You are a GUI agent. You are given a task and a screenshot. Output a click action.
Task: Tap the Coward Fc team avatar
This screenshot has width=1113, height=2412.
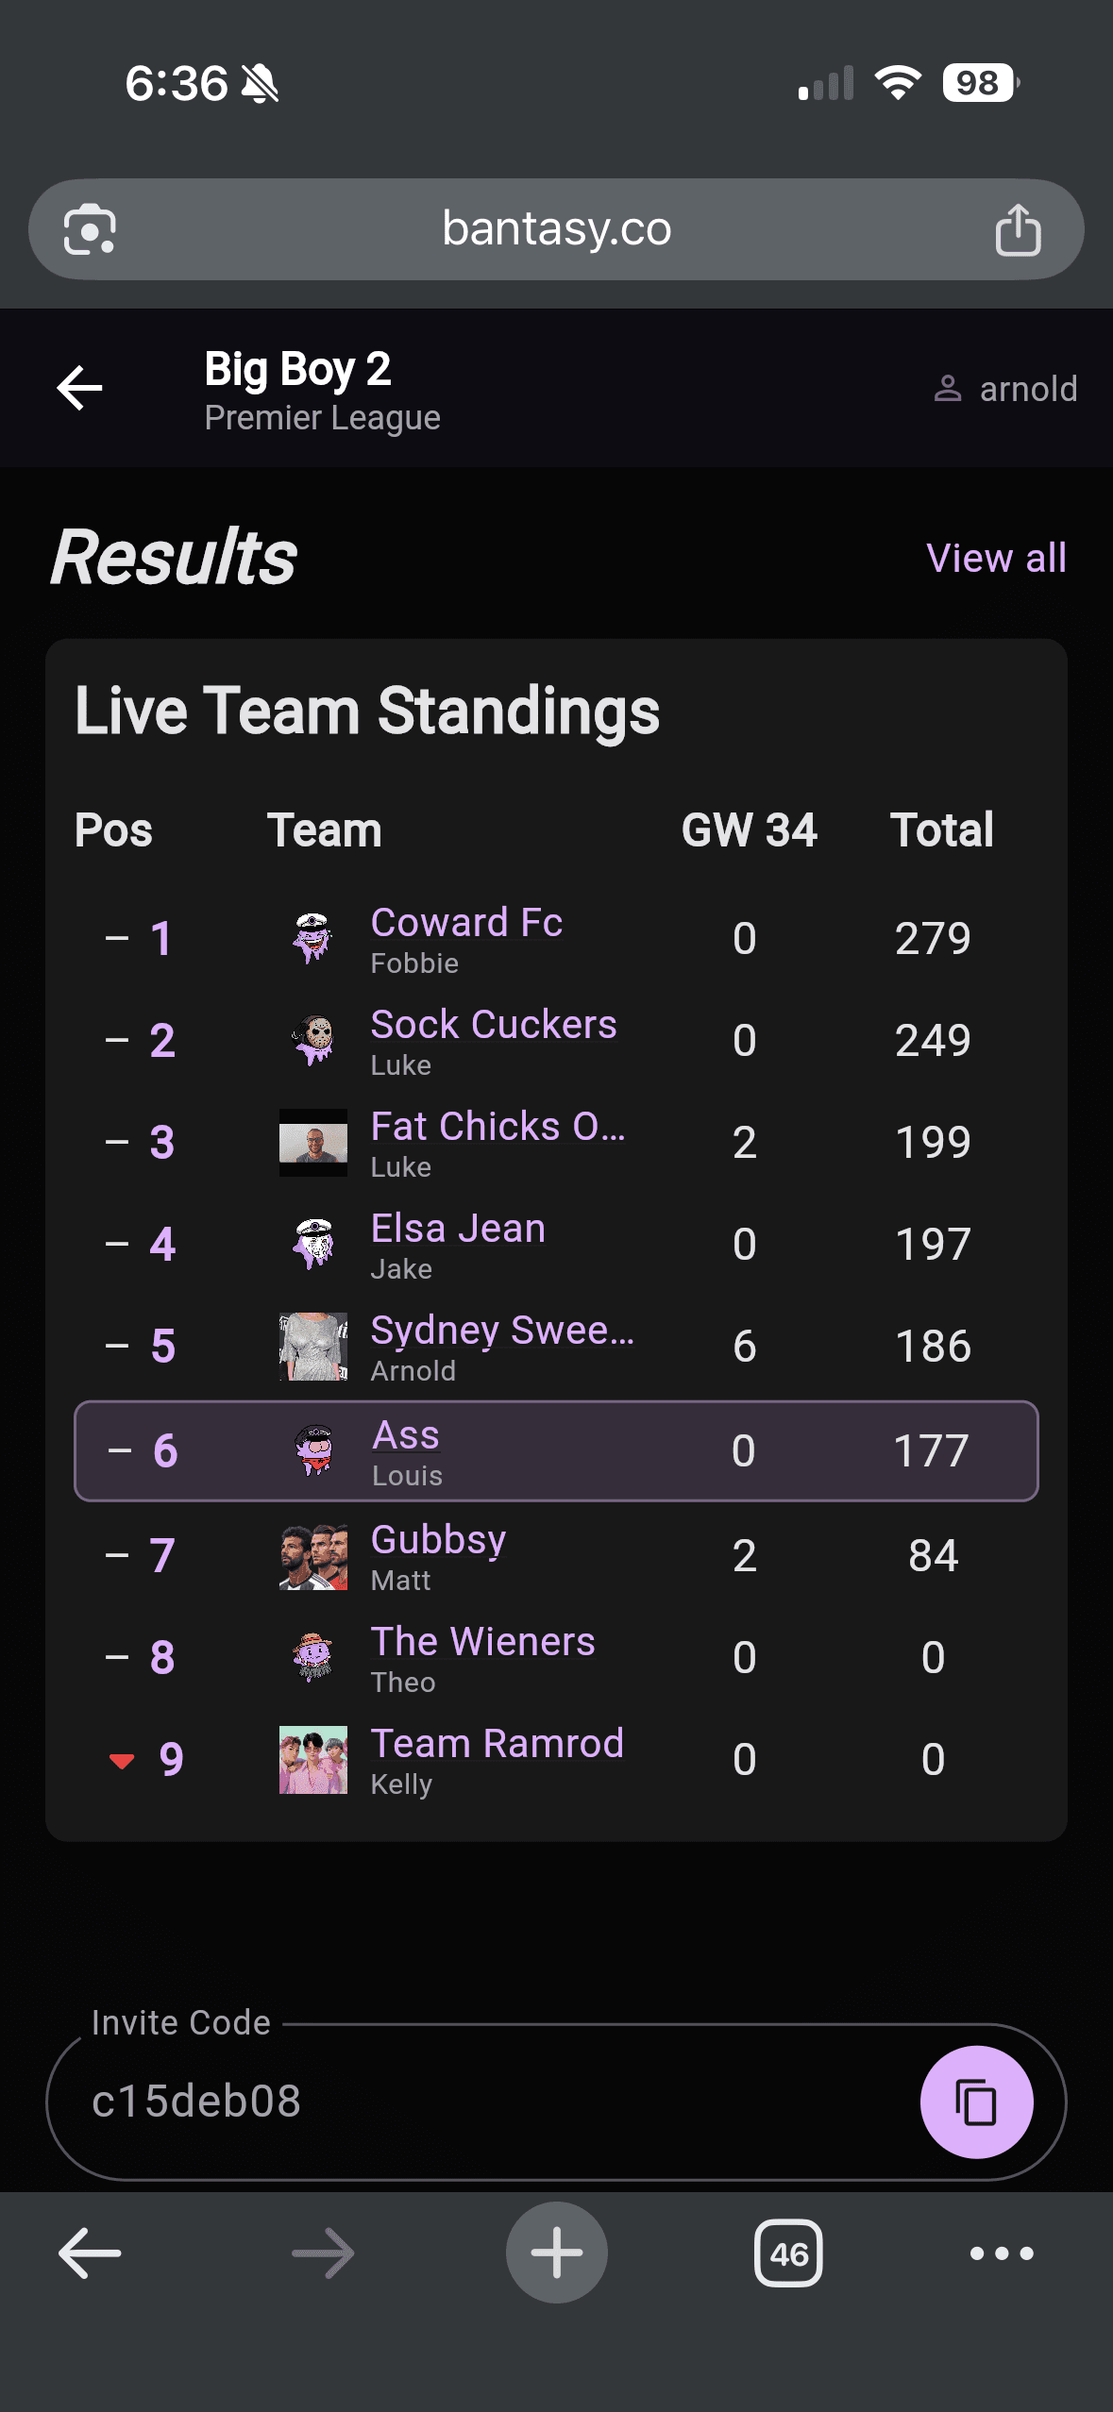[x=312, y=937]
